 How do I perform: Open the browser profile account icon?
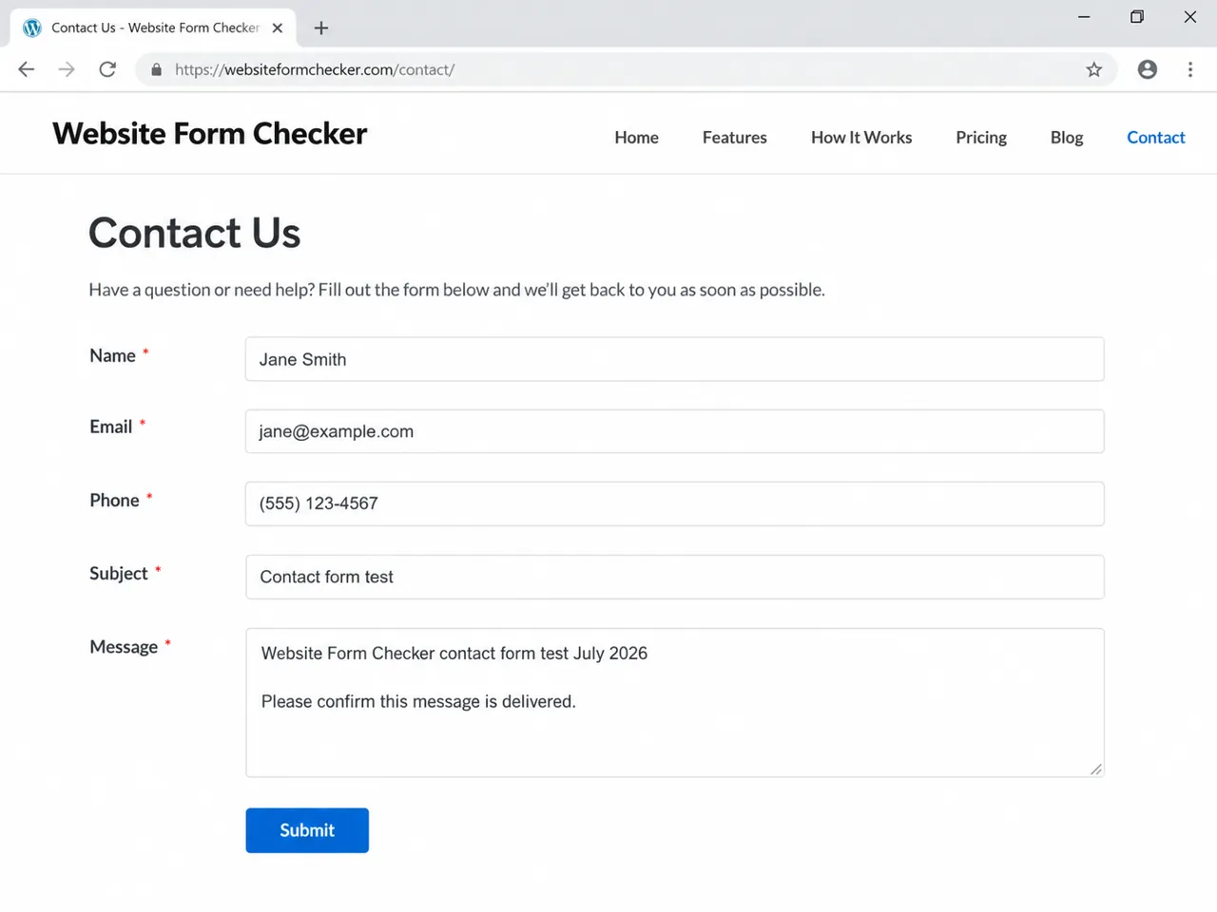click(x=1148, y=69)
